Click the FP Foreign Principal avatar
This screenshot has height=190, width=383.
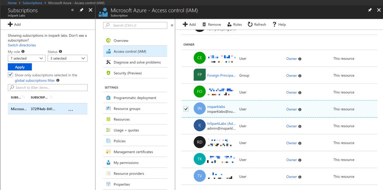click(x=200, y=75)
